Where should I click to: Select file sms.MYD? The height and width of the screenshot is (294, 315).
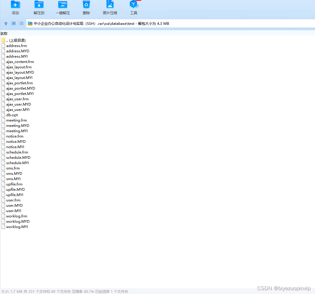point(14,173)
